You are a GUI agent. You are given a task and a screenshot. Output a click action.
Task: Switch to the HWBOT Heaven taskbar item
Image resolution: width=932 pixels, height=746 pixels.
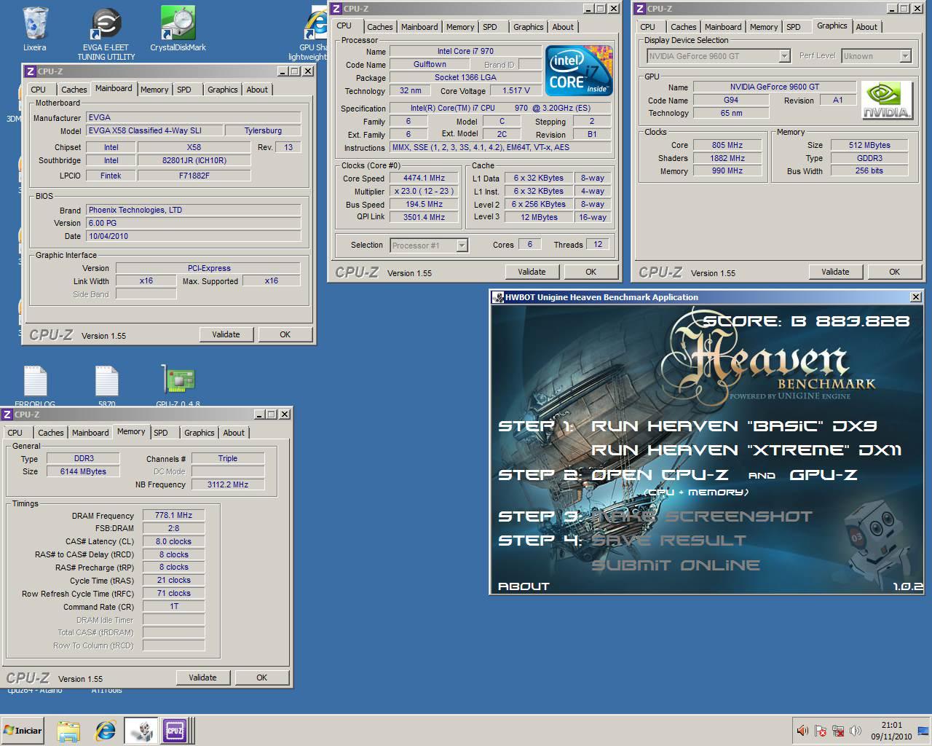[141, 731]
